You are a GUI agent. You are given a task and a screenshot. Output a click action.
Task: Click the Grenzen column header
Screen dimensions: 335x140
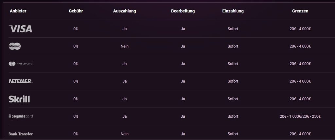(300, 11)
